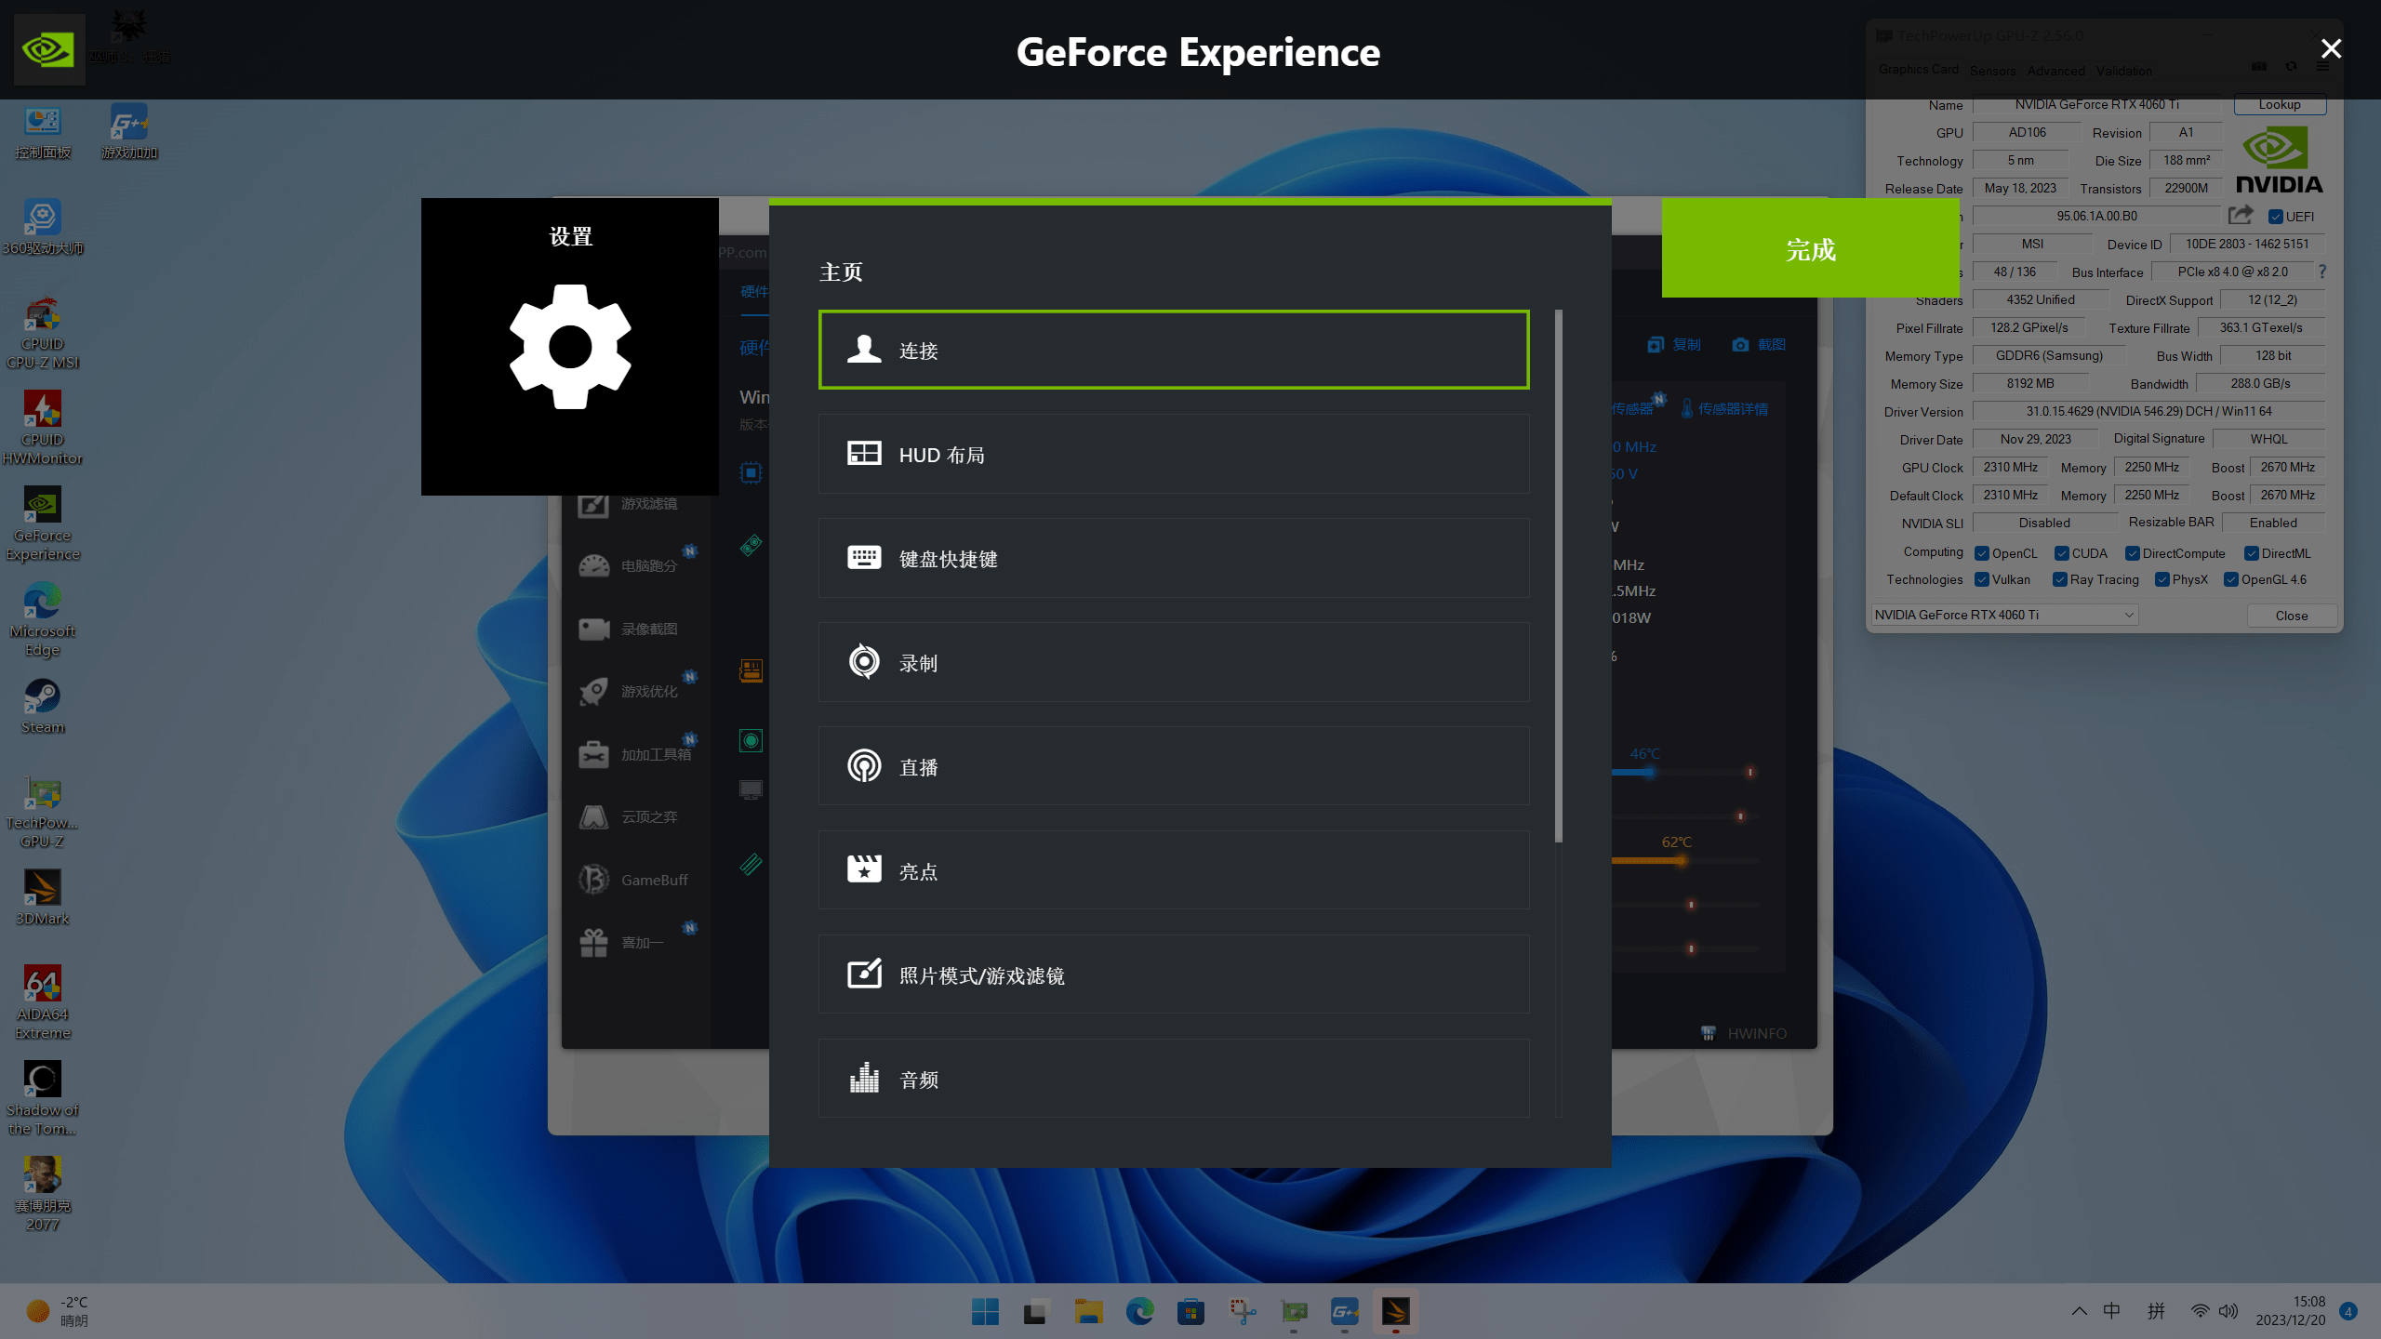Close the GeForce Experience overlay

2331,48
